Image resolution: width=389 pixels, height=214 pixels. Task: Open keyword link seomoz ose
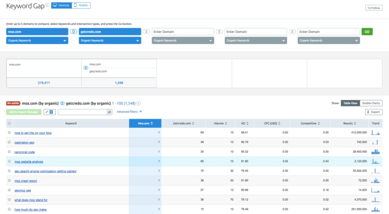point(23,190)
